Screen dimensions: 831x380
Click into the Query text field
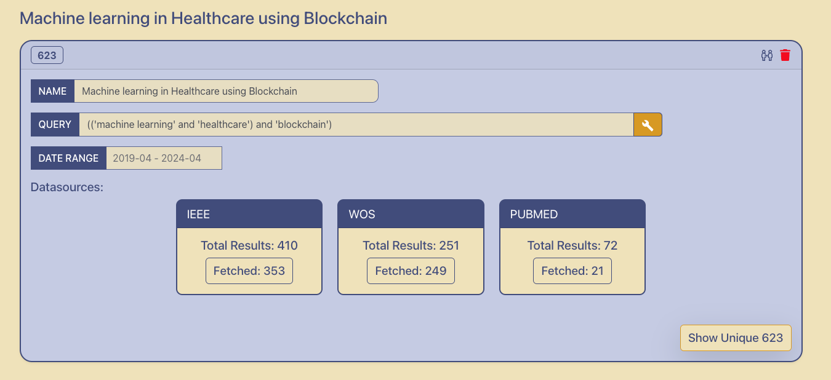pyautogui.click(x=356, y=124)
